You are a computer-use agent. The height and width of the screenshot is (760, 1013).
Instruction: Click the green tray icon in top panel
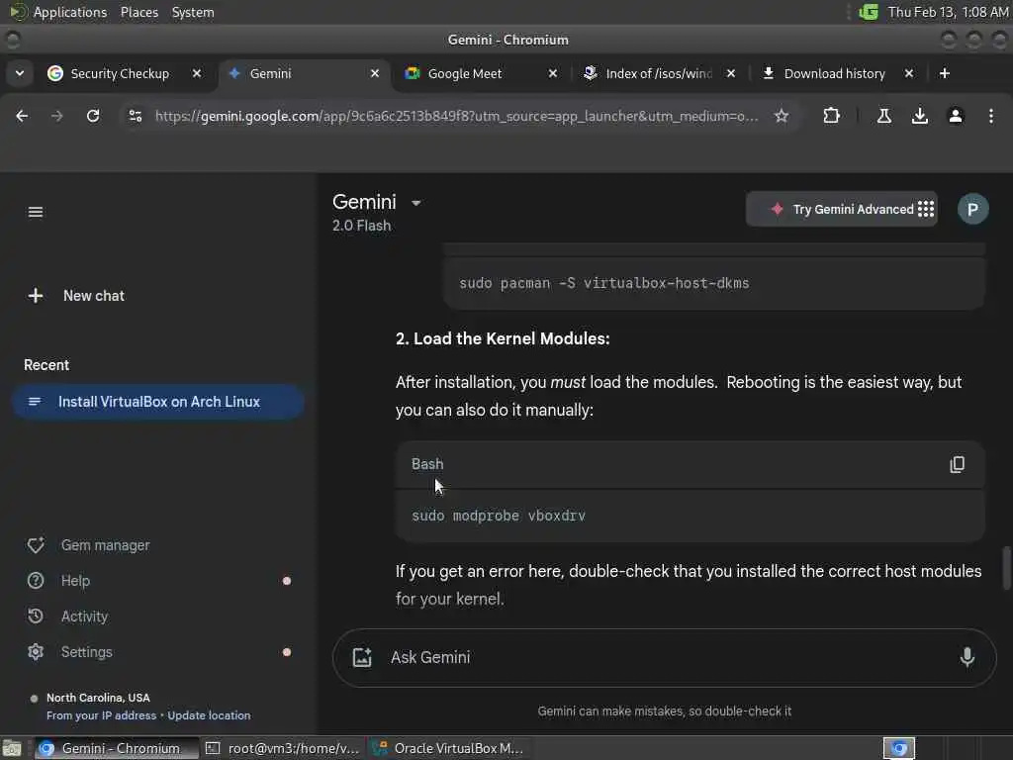click(x=869, y=12)
